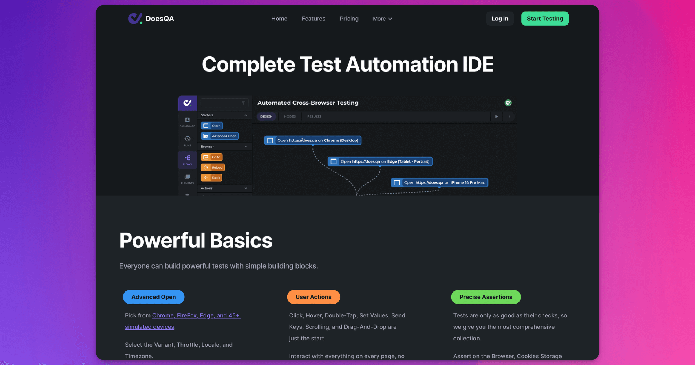Click the Start Testing button

545,19
